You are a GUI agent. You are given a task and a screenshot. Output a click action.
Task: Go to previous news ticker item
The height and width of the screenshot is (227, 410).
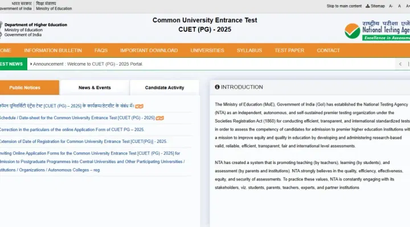click(x=400, y=64)
